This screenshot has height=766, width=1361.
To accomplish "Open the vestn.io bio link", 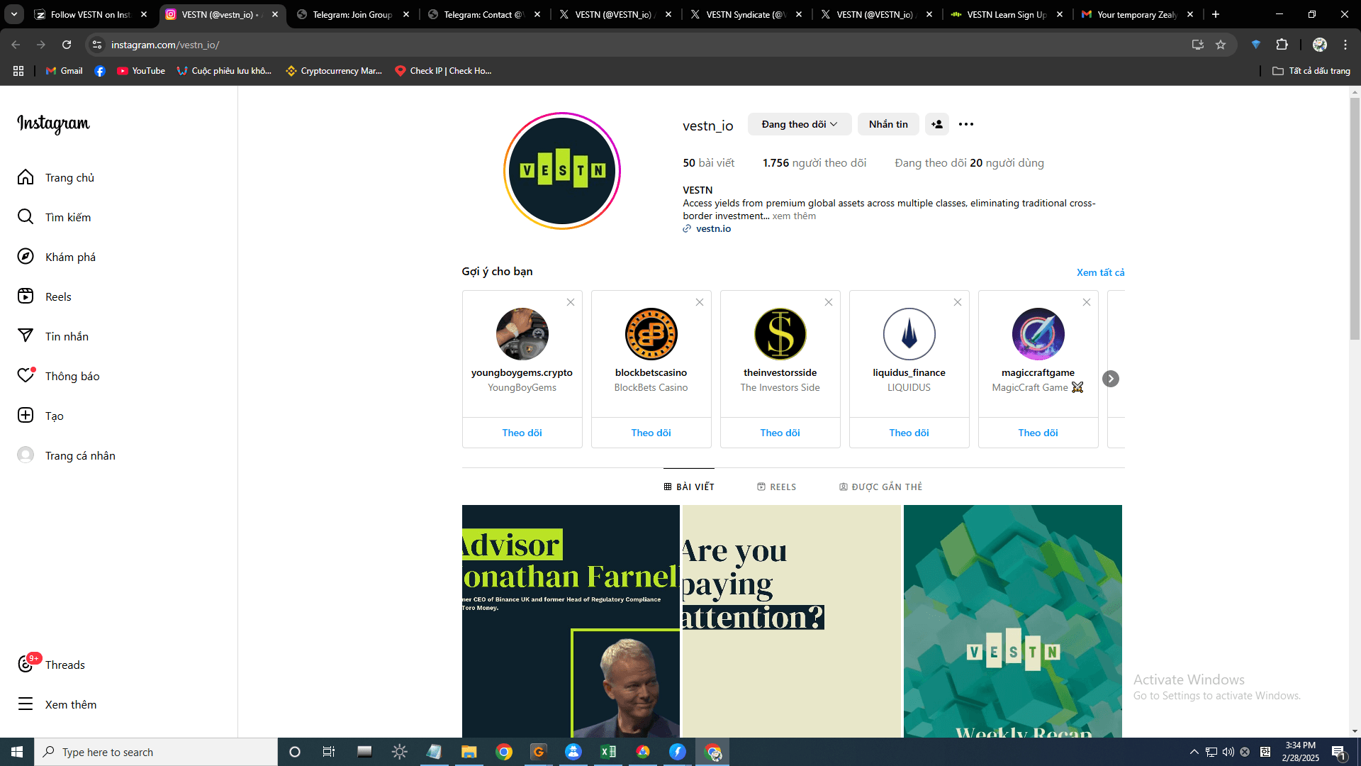I will (713, 228).
